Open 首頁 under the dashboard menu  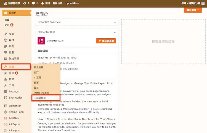(7, 20)
